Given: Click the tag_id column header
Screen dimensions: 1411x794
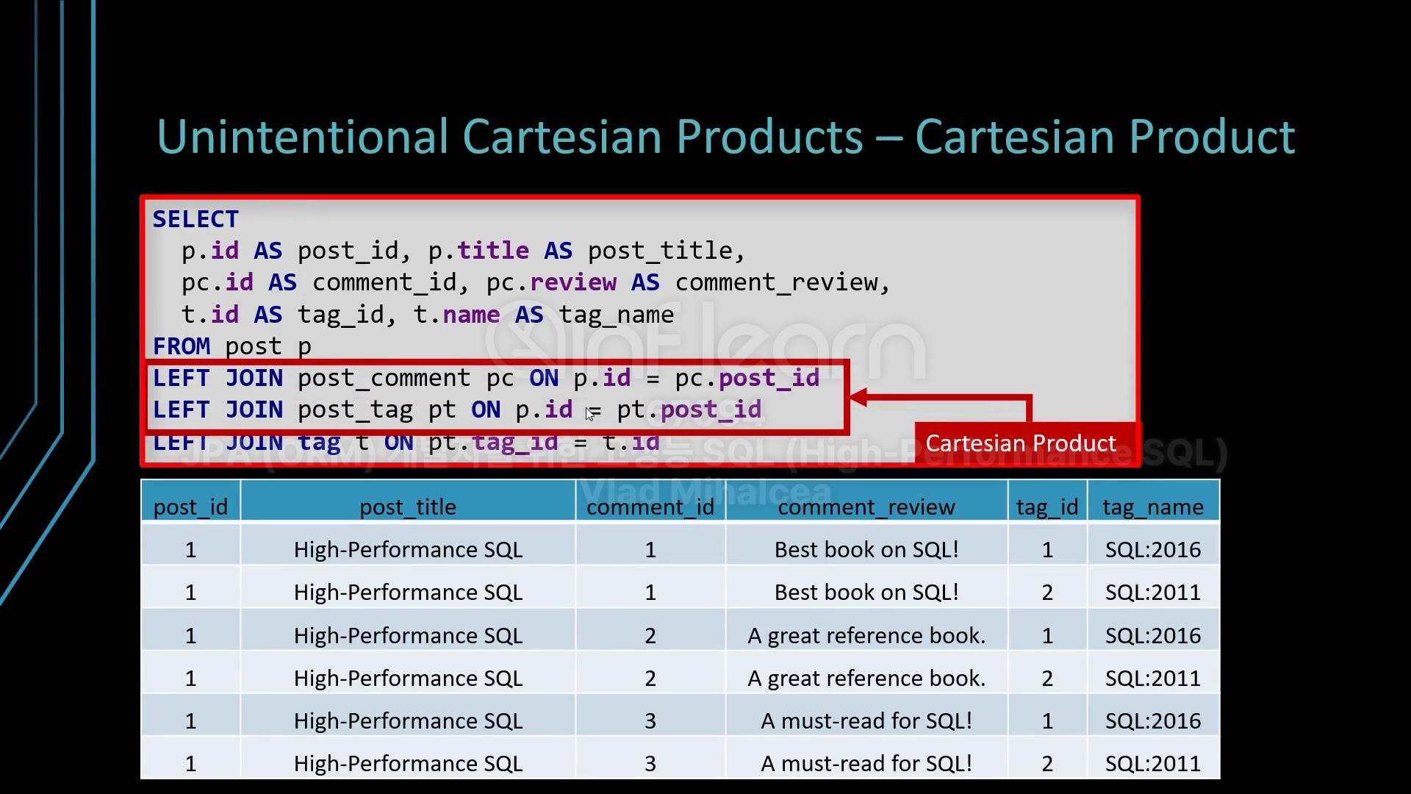Looking at the screenshot, I should click(x=1046, y=507).
